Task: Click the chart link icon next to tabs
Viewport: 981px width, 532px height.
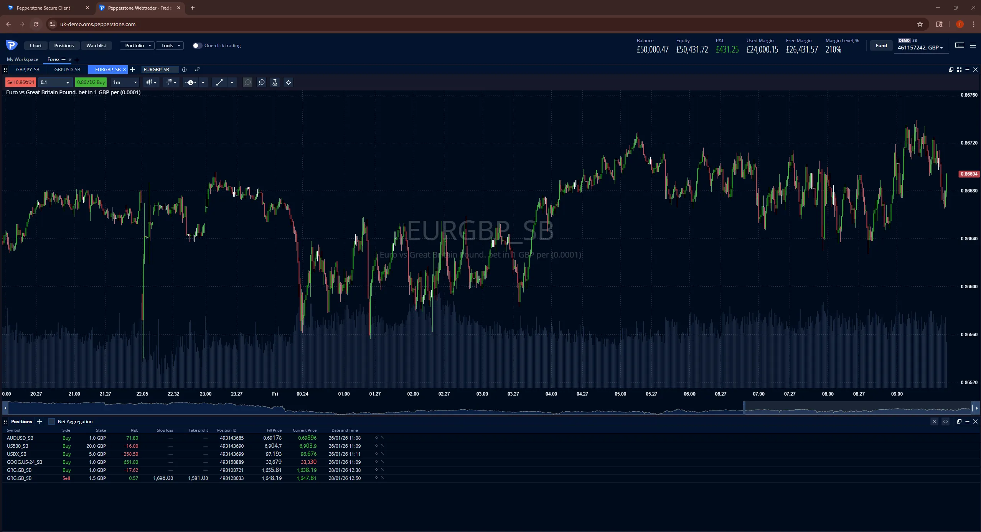Action: (x=197, y=69)
